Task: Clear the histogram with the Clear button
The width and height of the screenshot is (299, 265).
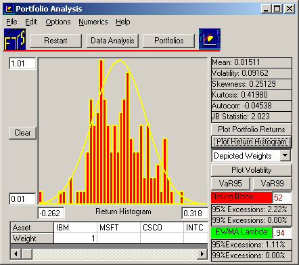Action: 22,133
